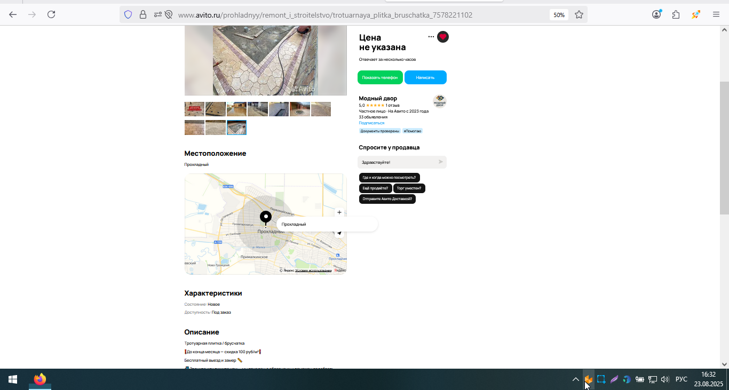
Task: Open the three-dots menu next to price
Action: click(x=431, y=37)
